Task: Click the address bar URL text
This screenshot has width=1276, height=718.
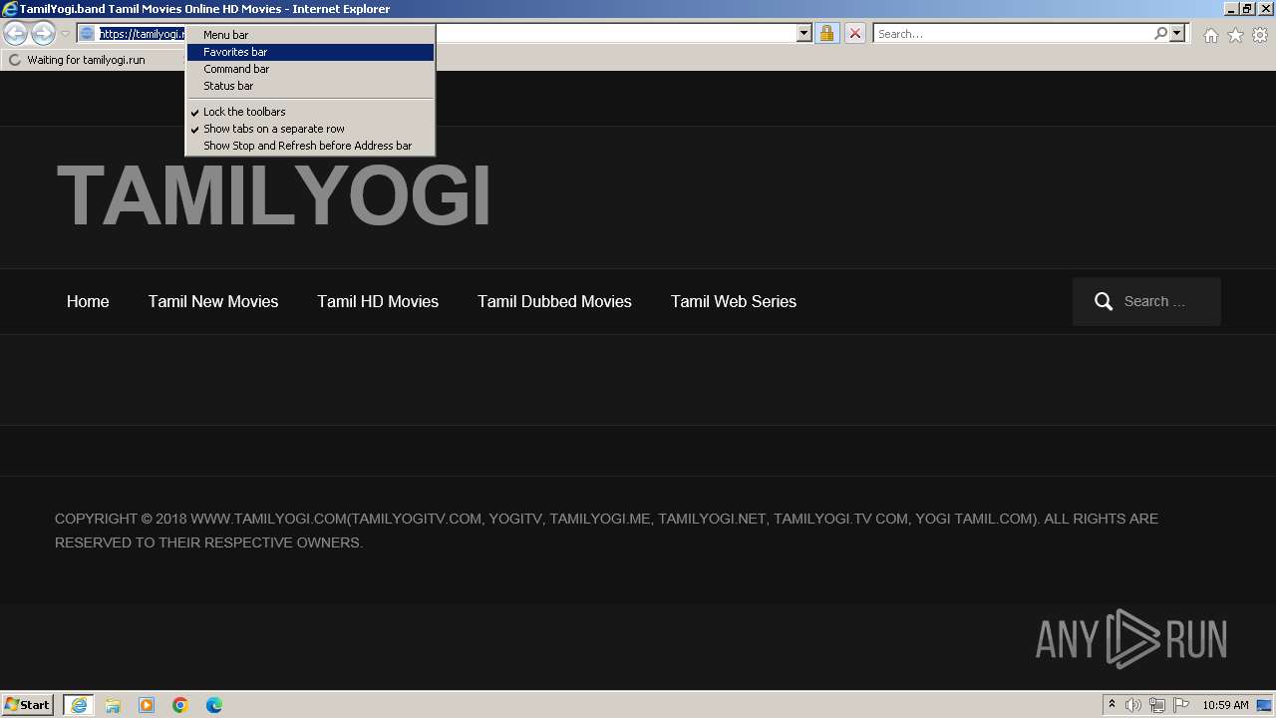Action: tap(143, 34)
